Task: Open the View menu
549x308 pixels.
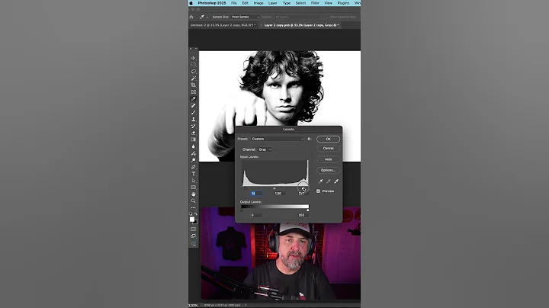Action: 328,3
